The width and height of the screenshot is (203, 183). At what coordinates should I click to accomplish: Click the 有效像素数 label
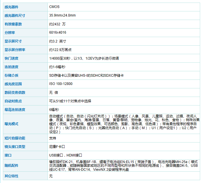[x=13, y=24]
